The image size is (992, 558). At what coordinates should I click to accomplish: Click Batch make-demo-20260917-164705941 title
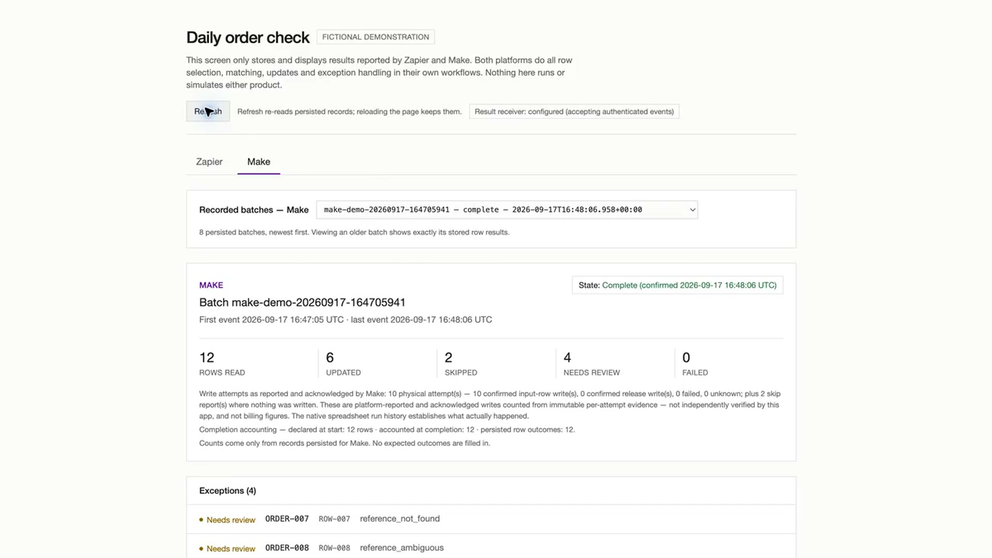(302, 302)
